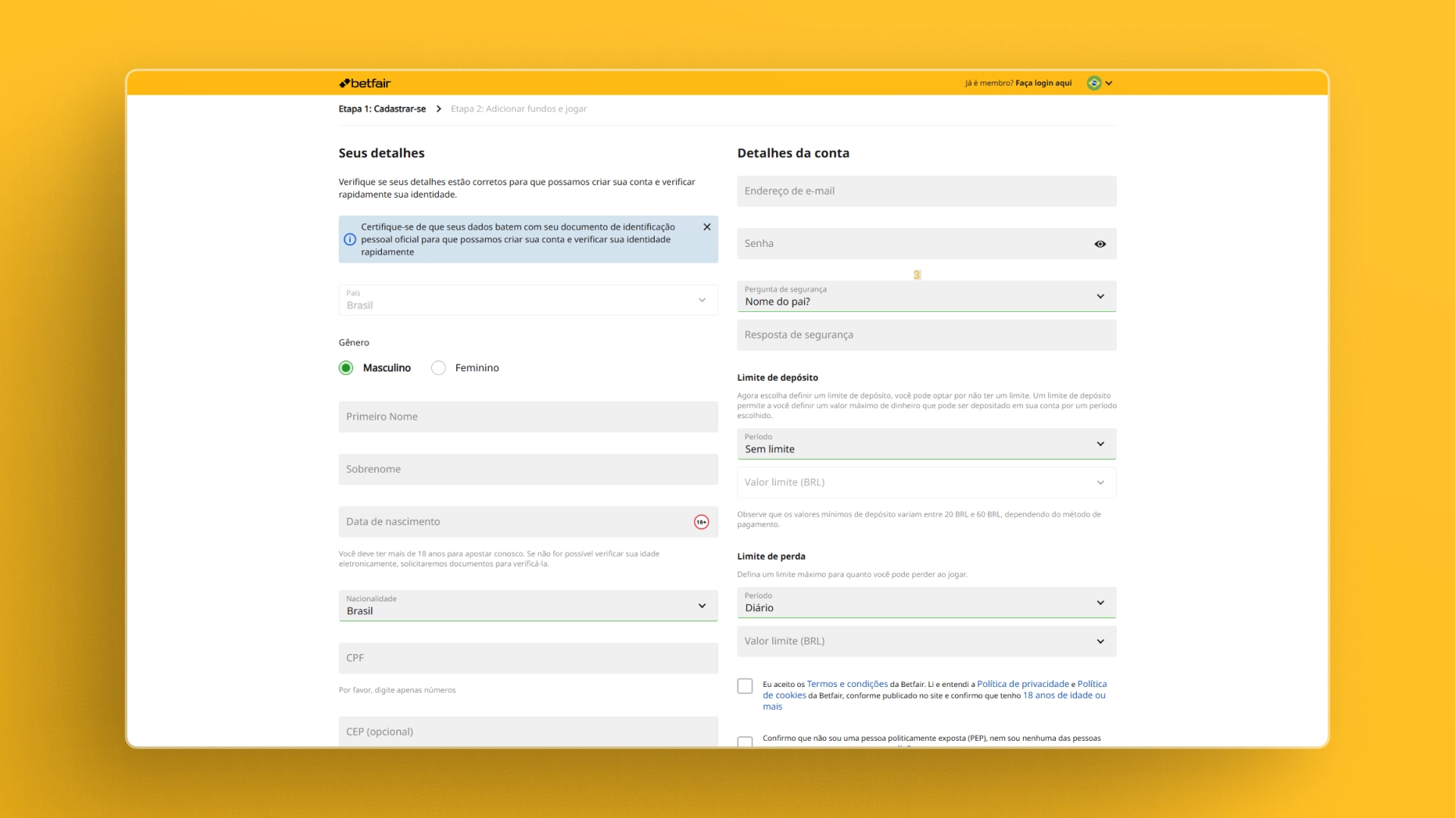Click the 18+ icon in birth date field
The width and height of the screenshot is (1455, 818).
[x=702, y=522]
